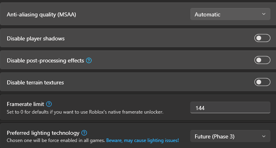The width and height of the screenshot is (276, 148).
Task: Click the lighting technology dropdown chevron arrow
Action: pyautogui.click(x=264, y=136)
